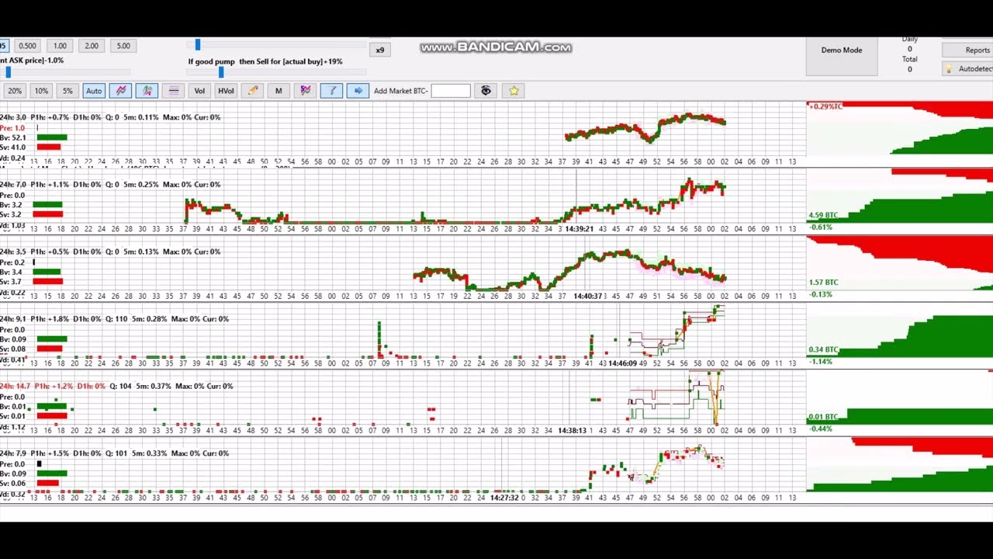Toggle the candlestick chart mode icon

[147, 91]
